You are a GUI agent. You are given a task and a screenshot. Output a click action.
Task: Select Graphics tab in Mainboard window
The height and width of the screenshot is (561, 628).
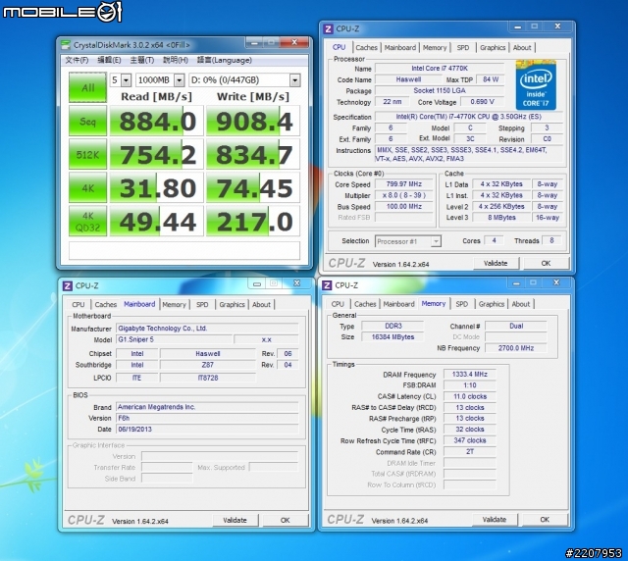point(232,305)
